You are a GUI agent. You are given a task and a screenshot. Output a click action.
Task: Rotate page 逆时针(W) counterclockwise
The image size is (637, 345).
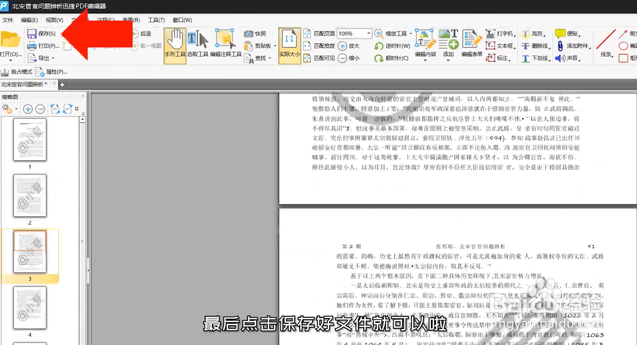pyautogui.click(x=392, y=46)
